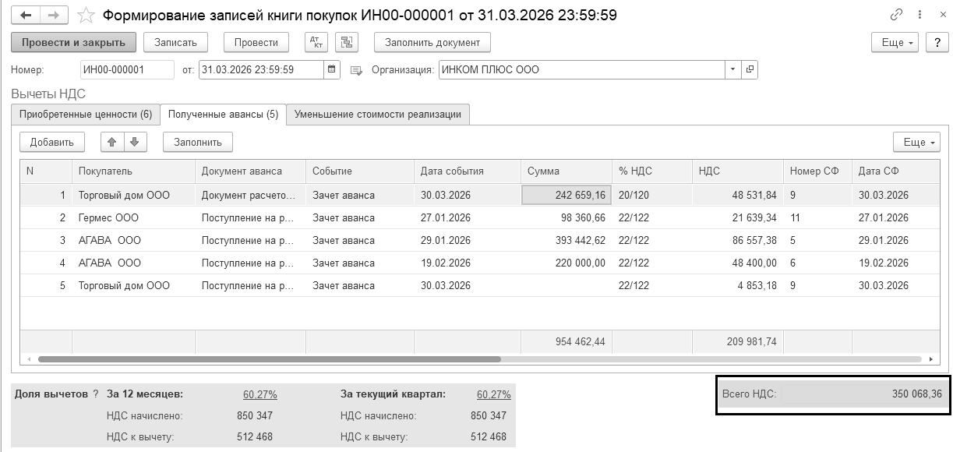The height and width of the screenshot is (452, 953).
Task: Click the Номер СФ column header
Action: (x=817, y=171)
